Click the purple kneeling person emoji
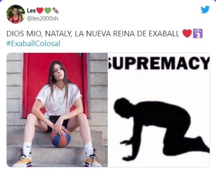Viewport: 216px width, 171px height. click(x=198, y=34)
